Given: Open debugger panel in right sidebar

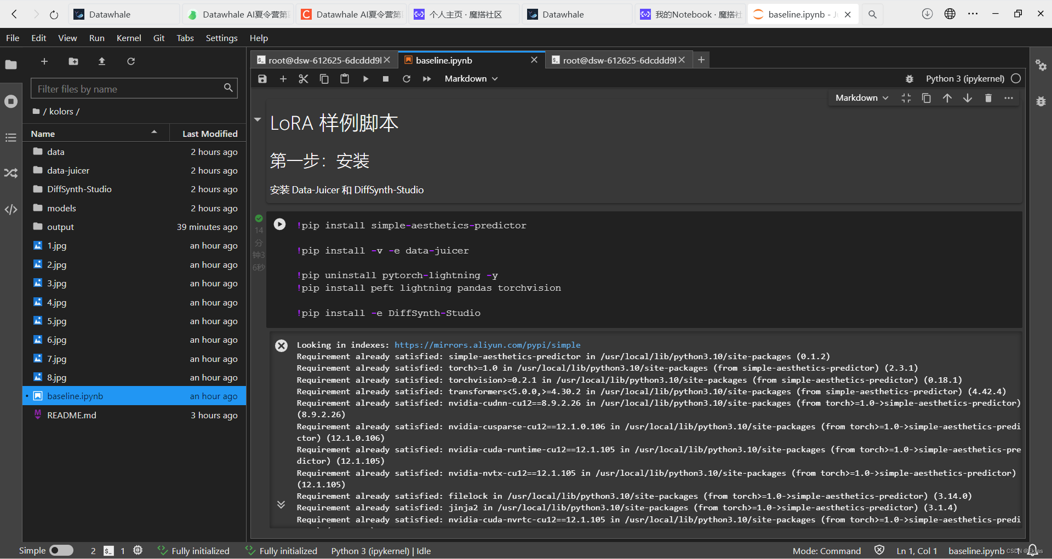Looking at the screenshot, I should point(1041,101).
